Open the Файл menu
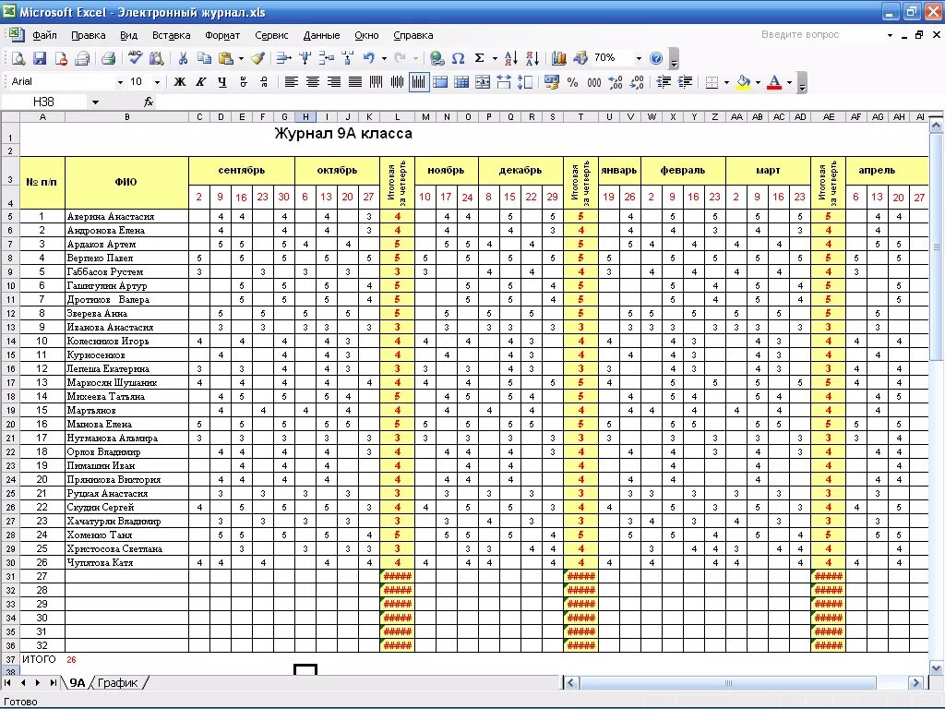Image resolution: width=945 pixels, height=709 pixels. pos(44,35)
